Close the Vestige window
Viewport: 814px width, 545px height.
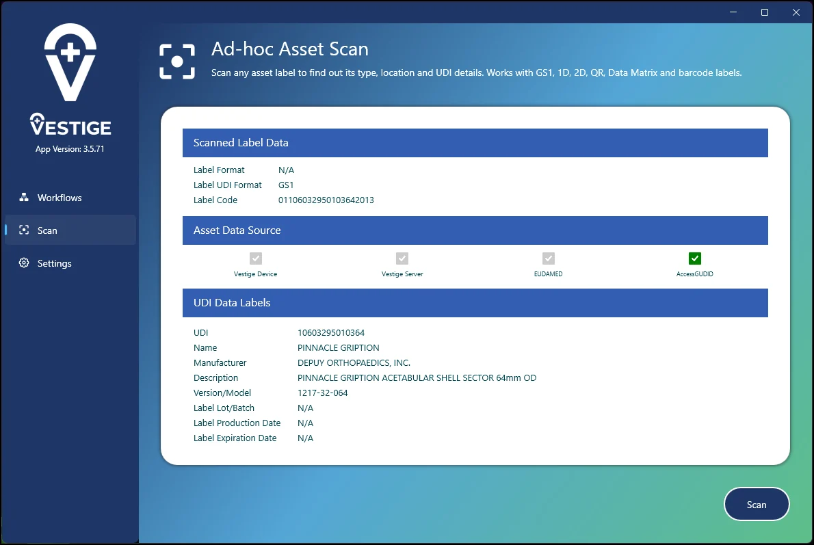(796, 12)
